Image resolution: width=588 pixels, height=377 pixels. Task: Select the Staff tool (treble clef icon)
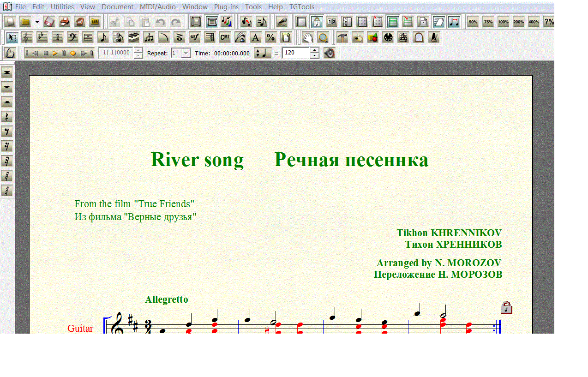27,37
